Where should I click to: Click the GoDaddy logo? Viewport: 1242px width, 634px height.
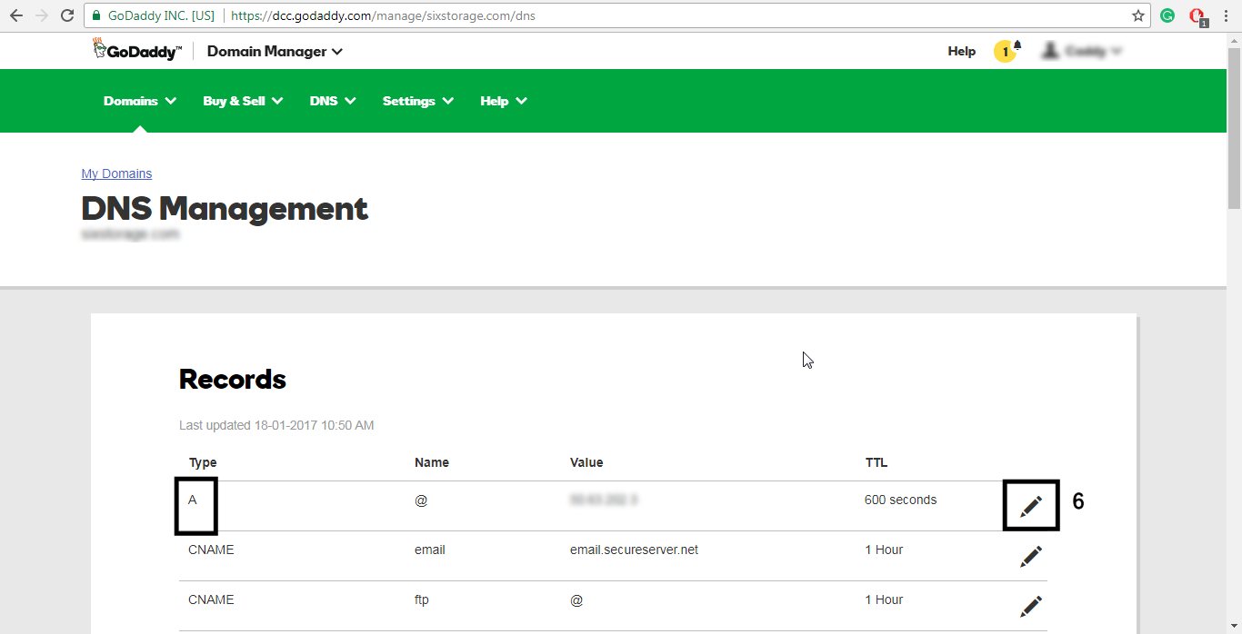click(137, 51)
